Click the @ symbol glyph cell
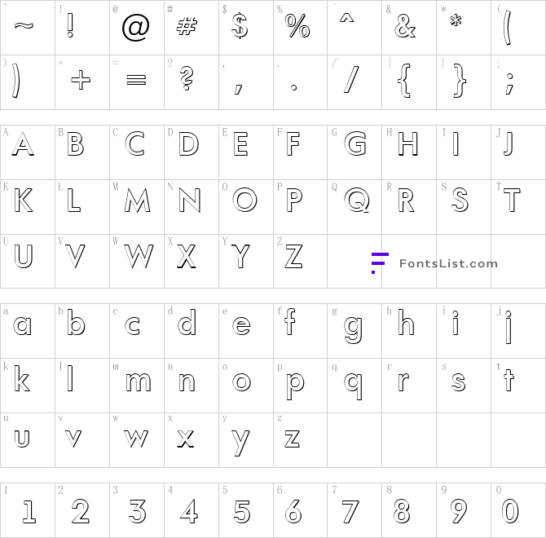Image resolution: width=546 pixels, height=538 pixels. point(137,28)
